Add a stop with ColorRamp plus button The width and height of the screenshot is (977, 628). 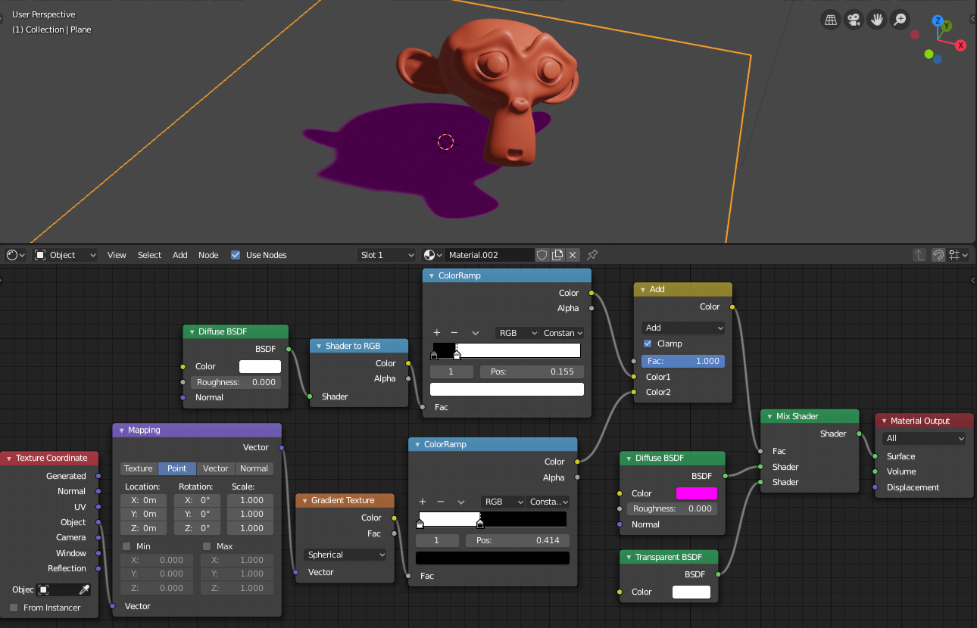(436, 332)
